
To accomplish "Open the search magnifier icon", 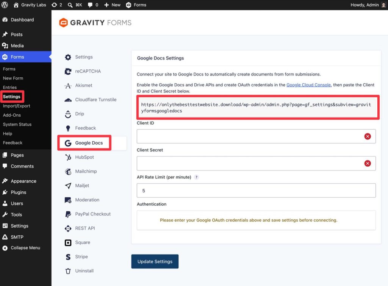I will 70,5.
